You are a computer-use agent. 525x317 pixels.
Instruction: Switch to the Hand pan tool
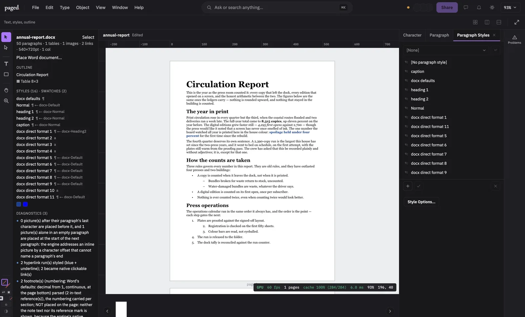click(x=6, y=90)
